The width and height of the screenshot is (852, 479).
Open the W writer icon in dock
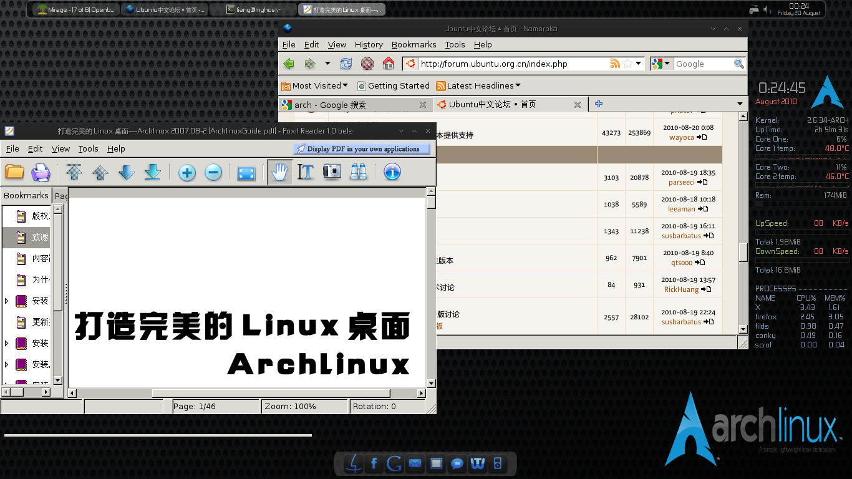(x=478, y=463)
